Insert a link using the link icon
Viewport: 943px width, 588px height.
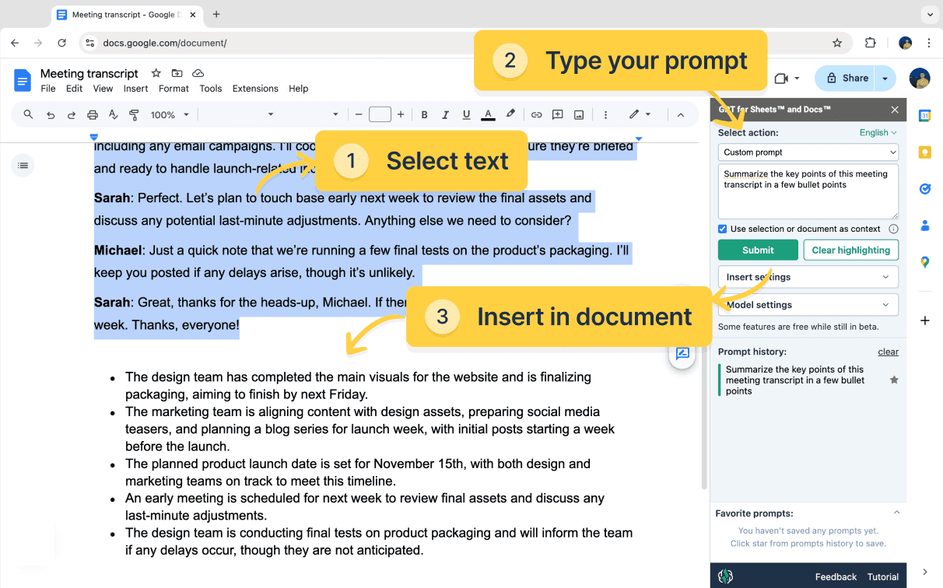pos(536,114)
